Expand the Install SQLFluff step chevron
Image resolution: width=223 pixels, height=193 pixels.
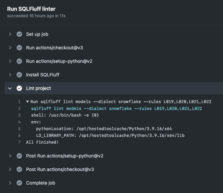click(10, 75)
